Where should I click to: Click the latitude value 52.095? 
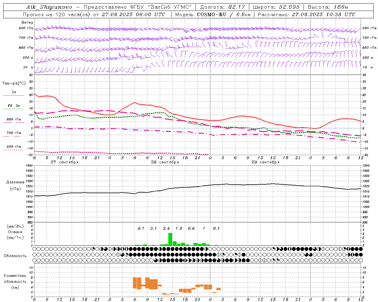click(x=289, y=7)
